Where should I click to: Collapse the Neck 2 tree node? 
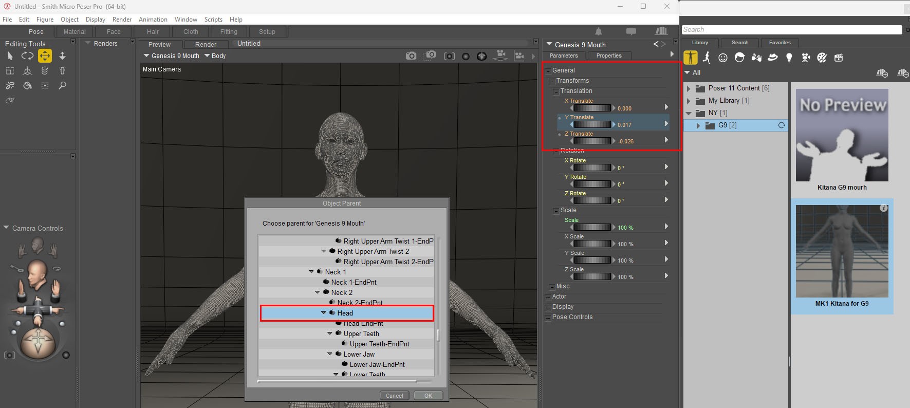click(318, 292)
